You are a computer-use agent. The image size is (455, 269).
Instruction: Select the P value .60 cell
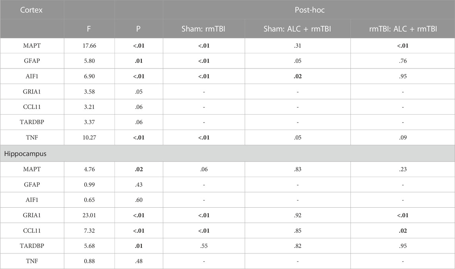[139, 200]
